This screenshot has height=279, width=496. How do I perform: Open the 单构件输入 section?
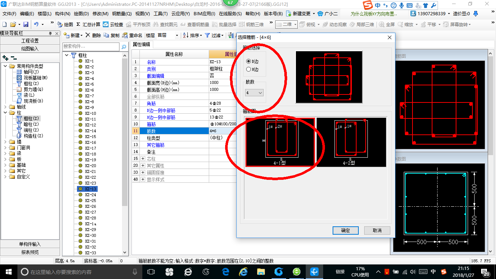[x=30, y=244]
